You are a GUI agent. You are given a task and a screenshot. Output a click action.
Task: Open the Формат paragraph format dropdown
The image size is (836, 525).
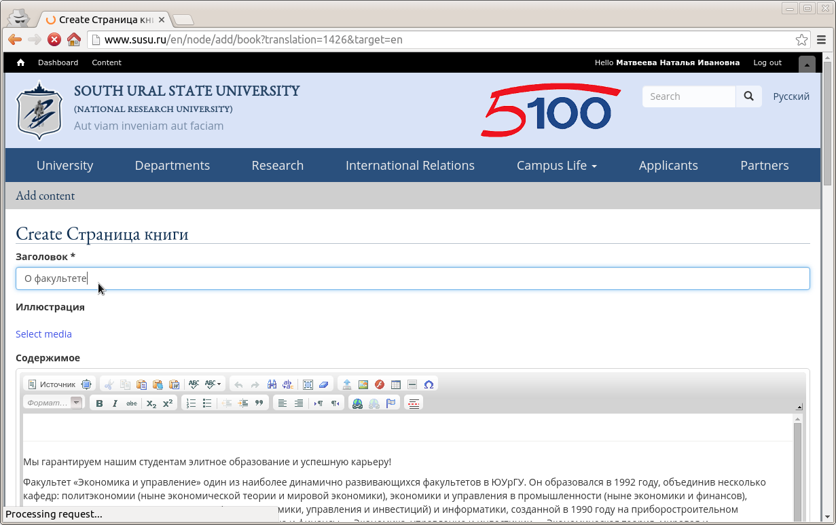coord(53,403)
